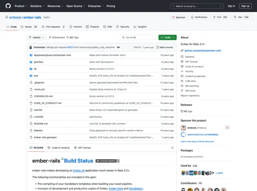Click the tricknotes author avatar

[31, 47]
